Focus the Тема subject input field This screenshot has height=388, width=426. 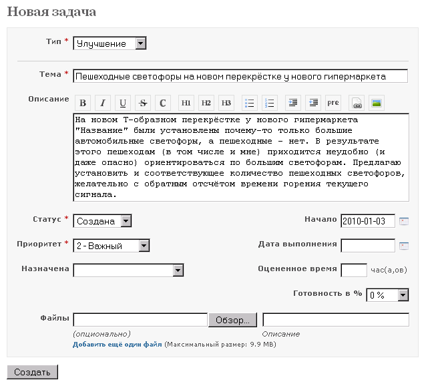240,76
